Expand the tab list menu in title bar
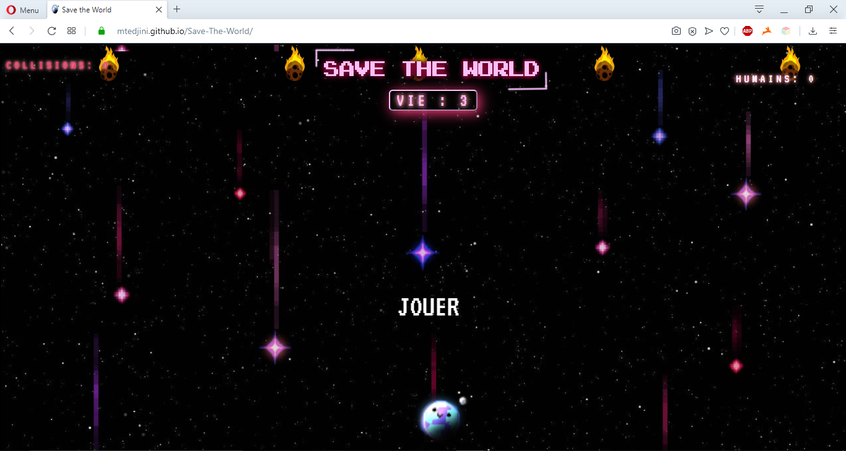 [759, 9]
